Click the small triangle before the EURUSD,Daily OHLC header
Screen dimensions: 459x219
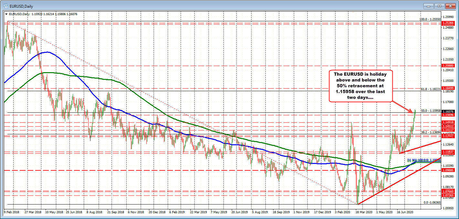click(6, 14)
